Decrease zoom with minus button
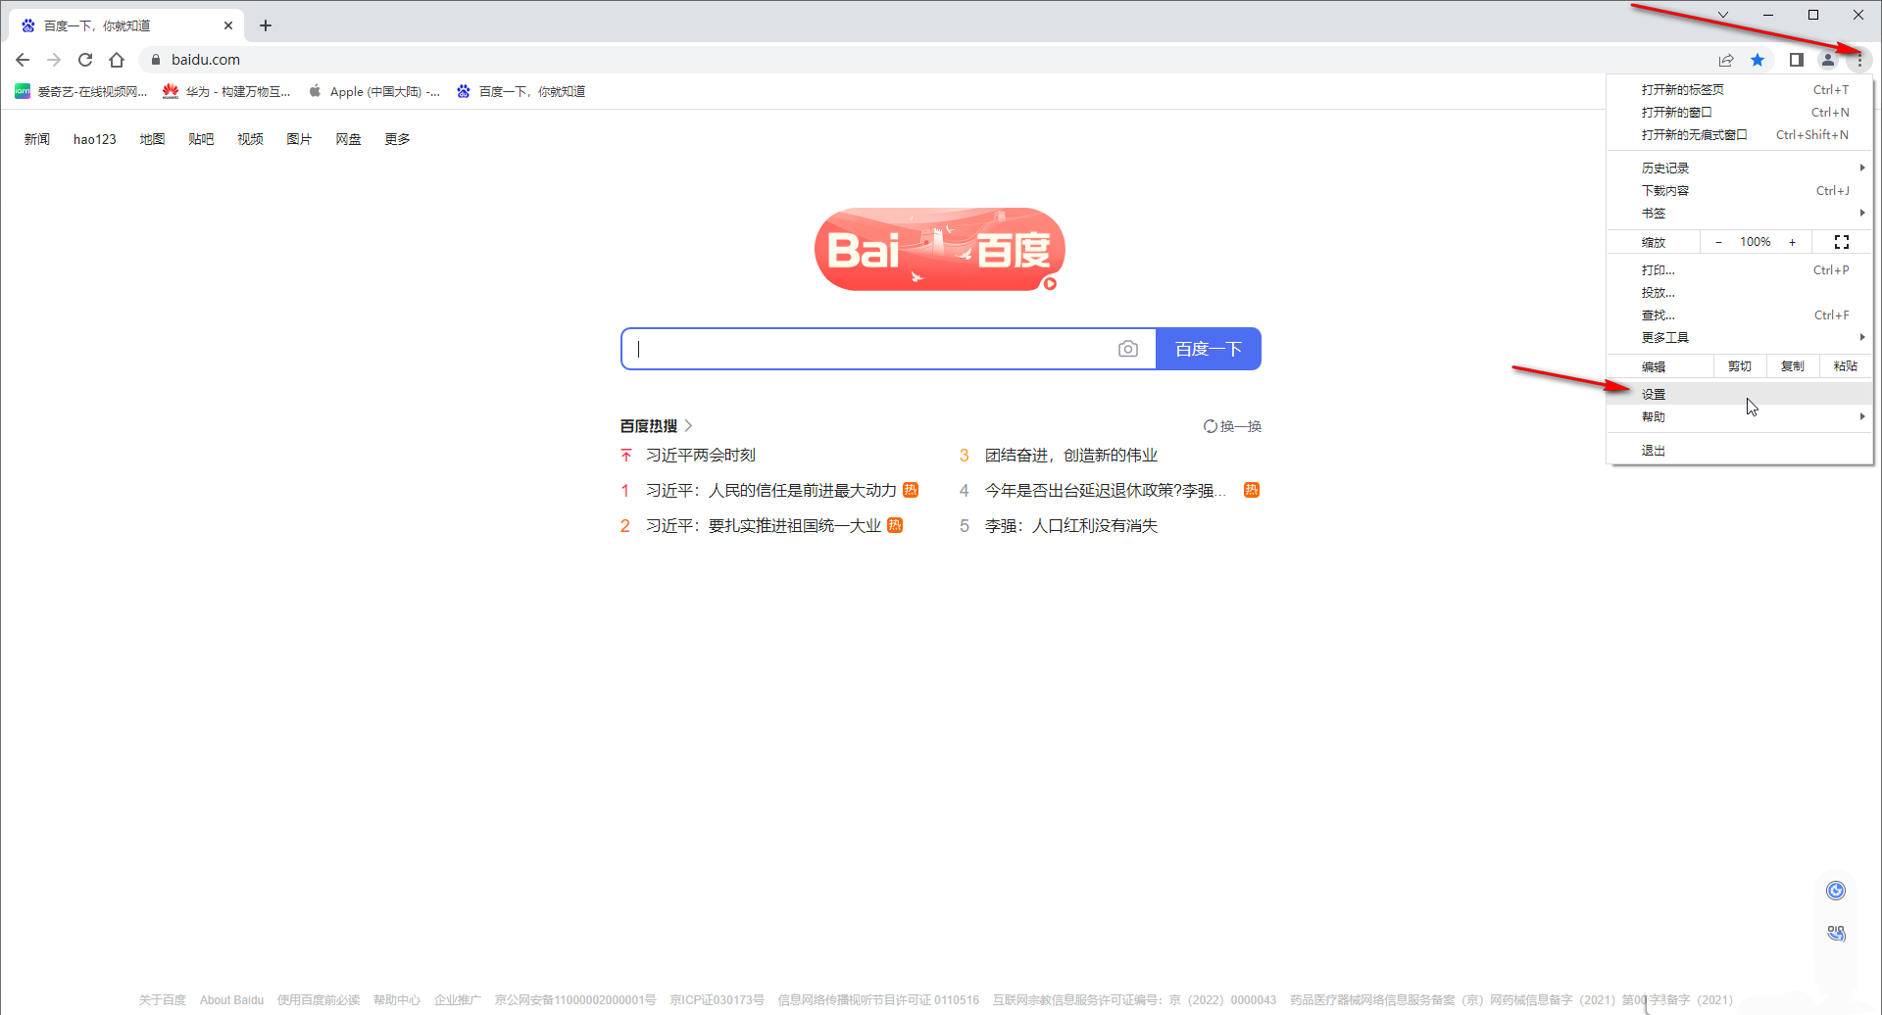 pos(1718,242)
